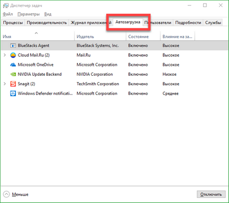
Task: Click Microsoft Corporation in the OneDrive row
Action: point(97,65)
